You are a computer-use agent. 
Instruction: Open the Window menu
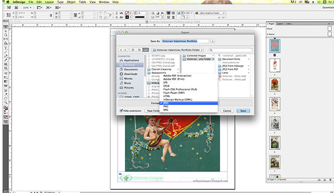point(104,2)
